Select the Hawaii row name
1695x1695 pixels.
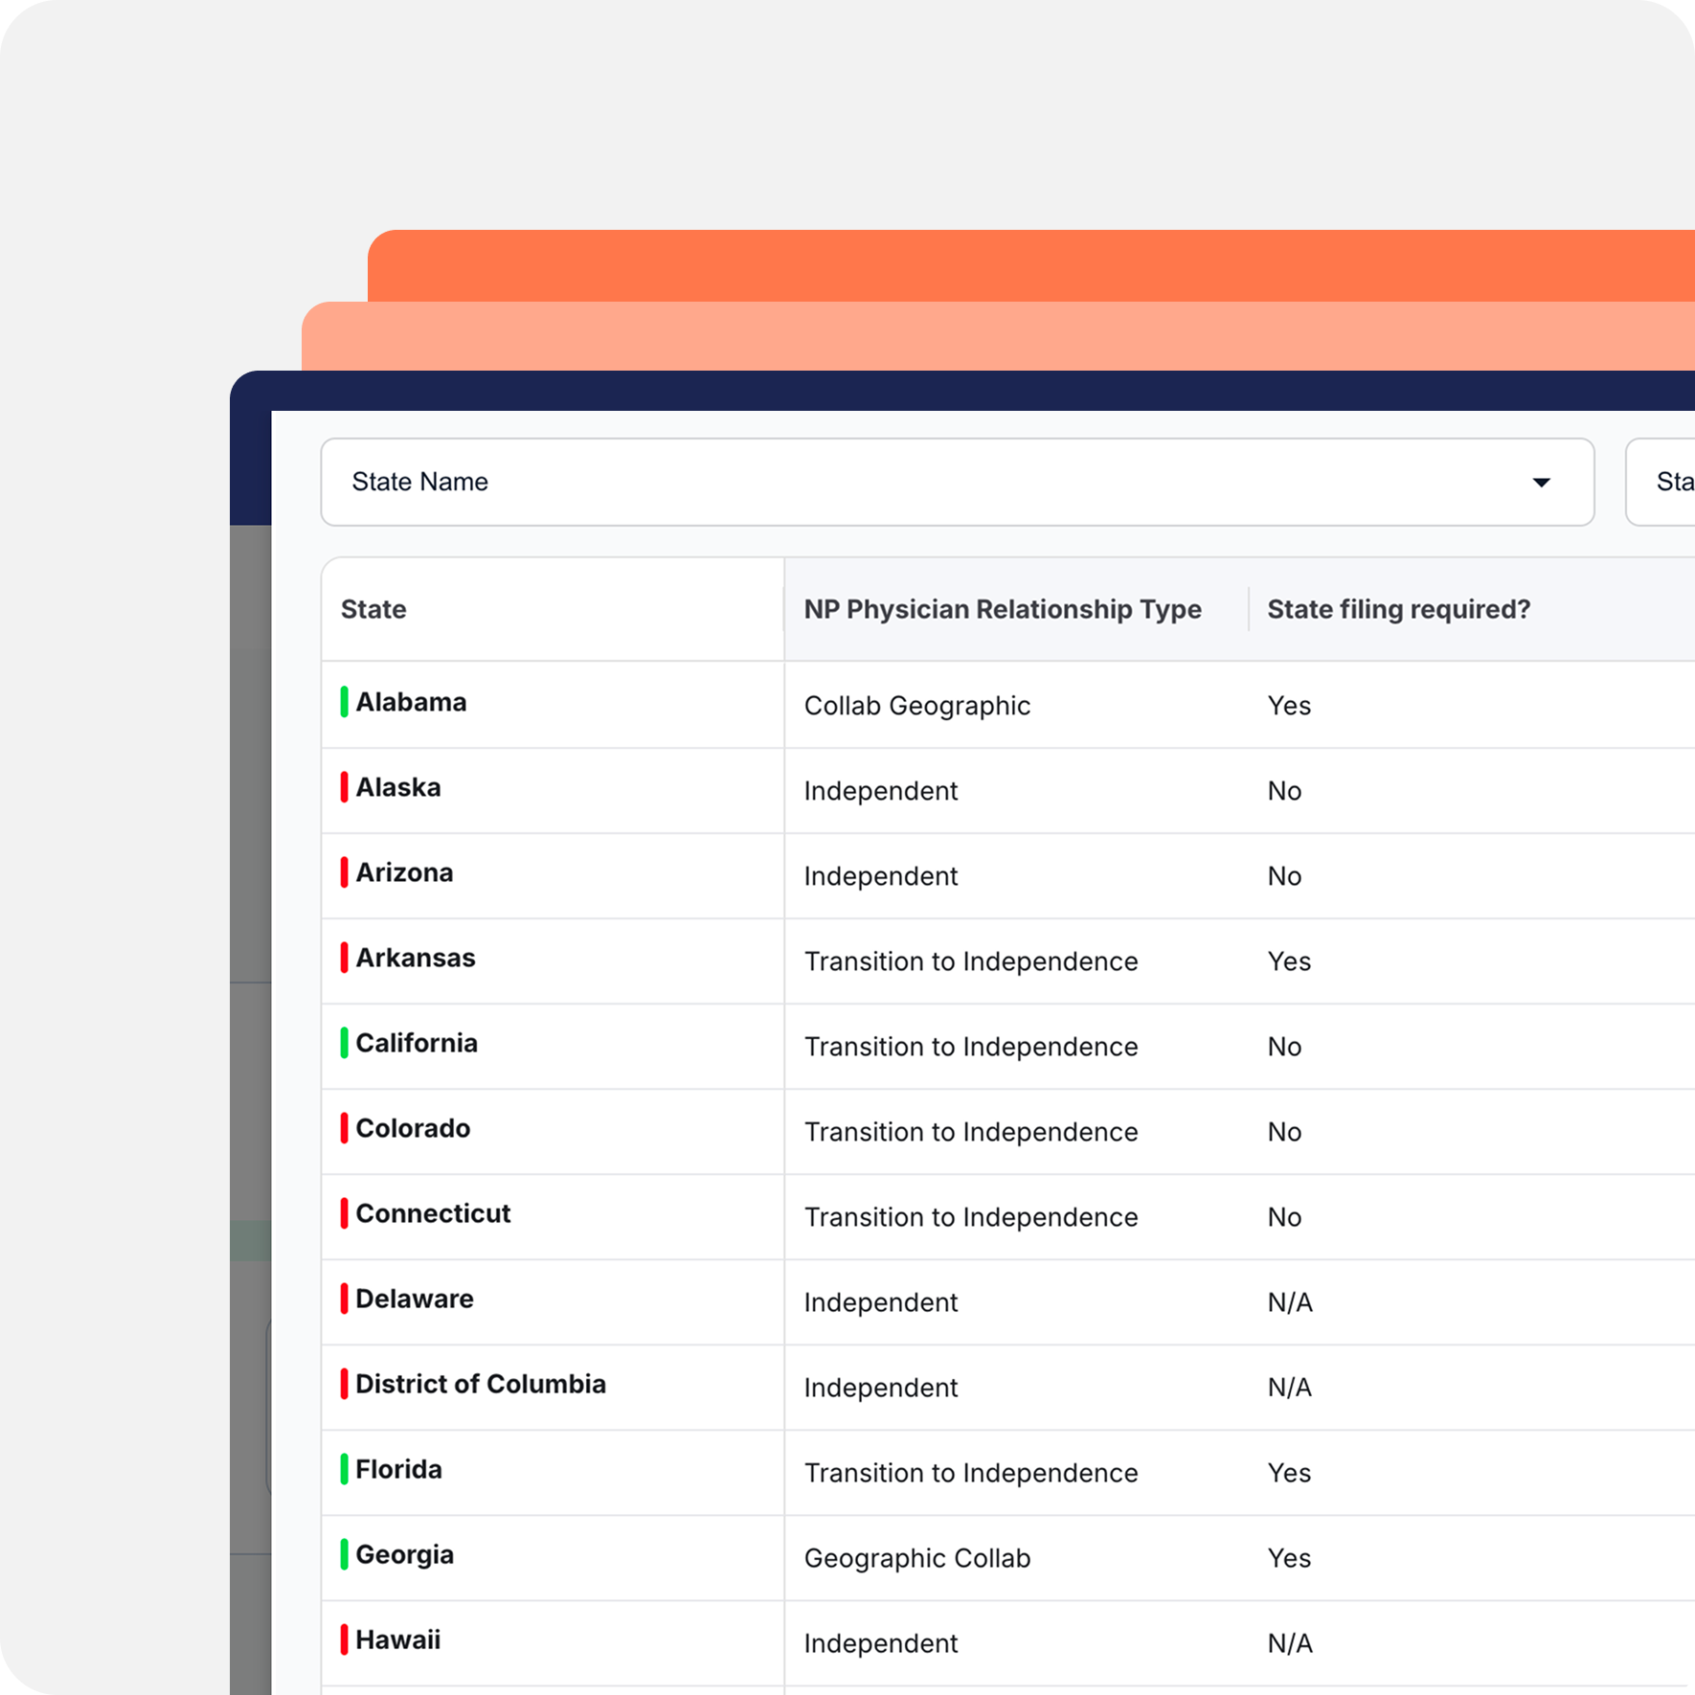(397, 1639)
